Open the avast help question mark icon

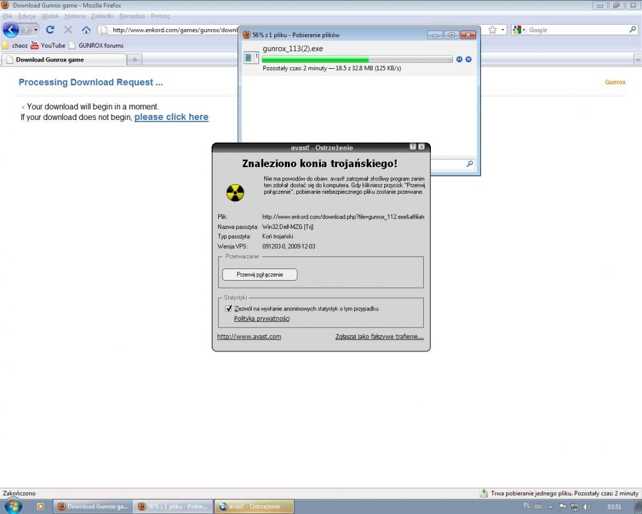coord(413,147)
